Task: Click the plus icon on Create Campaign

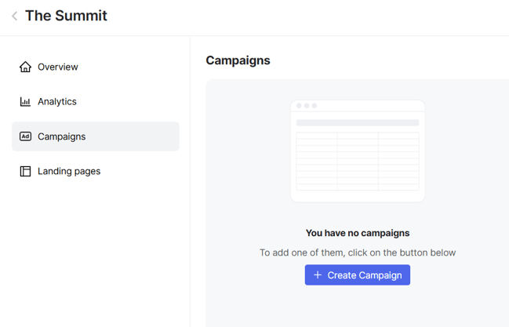Action: click(318, 275)
